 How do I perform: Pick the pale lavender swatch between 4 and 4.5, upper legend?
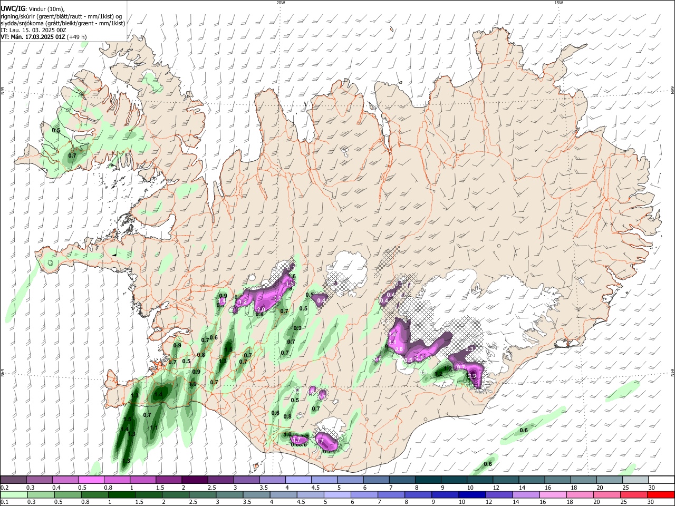(x=298, y=480)
